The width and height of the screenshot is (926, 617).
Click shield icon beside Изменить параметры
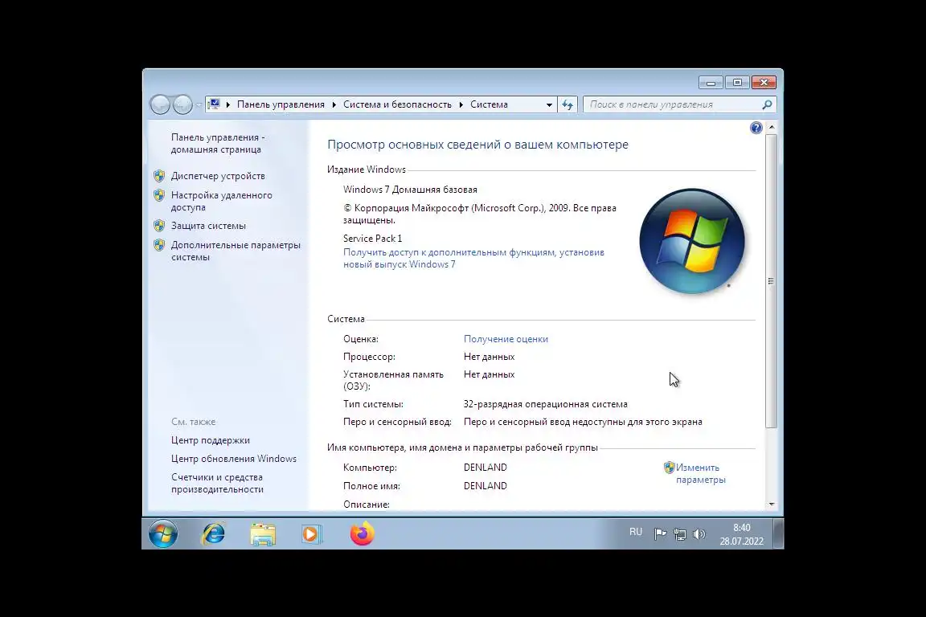click(x=669, y=468)
